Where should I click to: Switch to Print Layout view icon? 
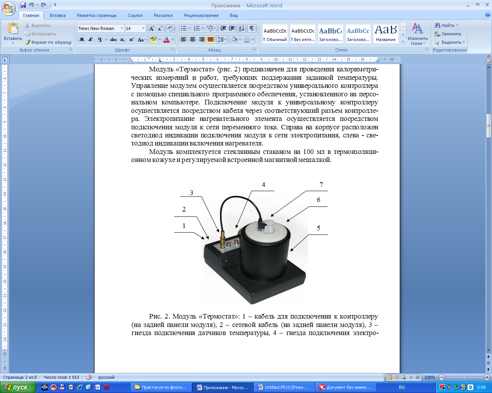390,377
